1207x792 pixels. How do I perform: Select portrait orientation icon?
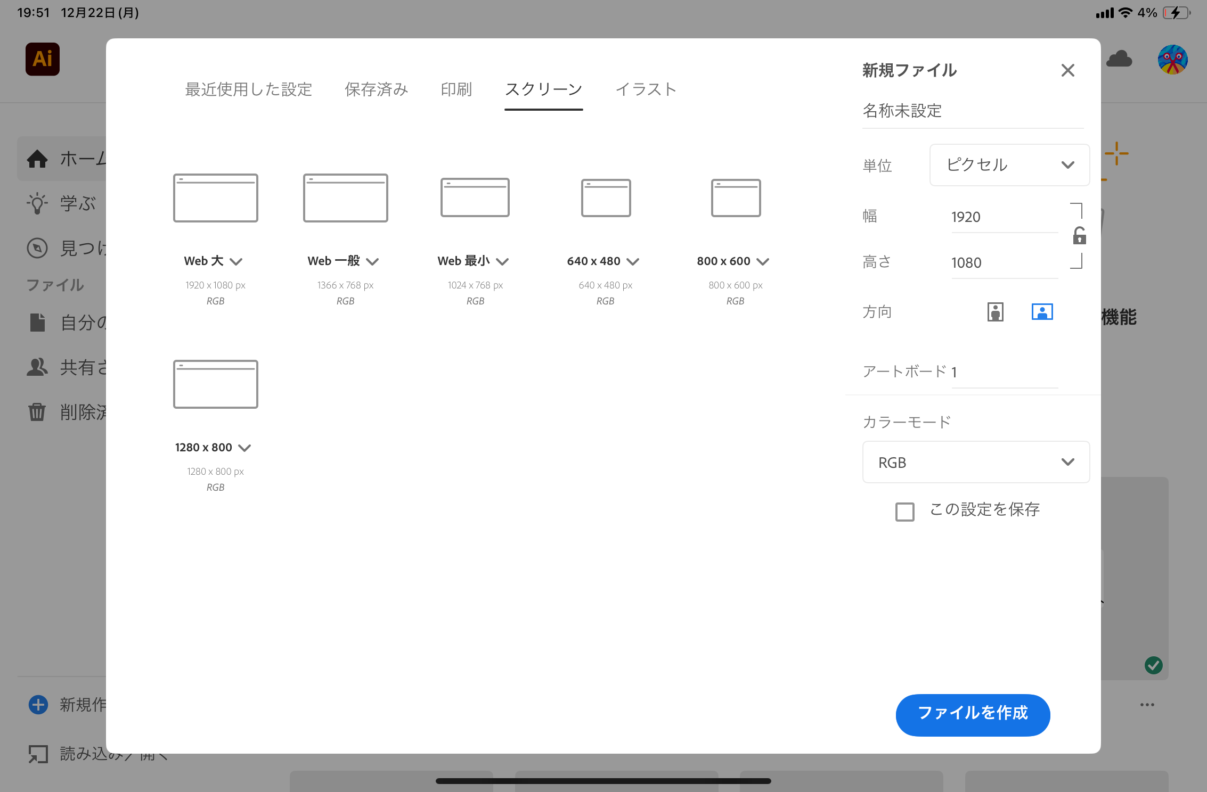(995, 312)
